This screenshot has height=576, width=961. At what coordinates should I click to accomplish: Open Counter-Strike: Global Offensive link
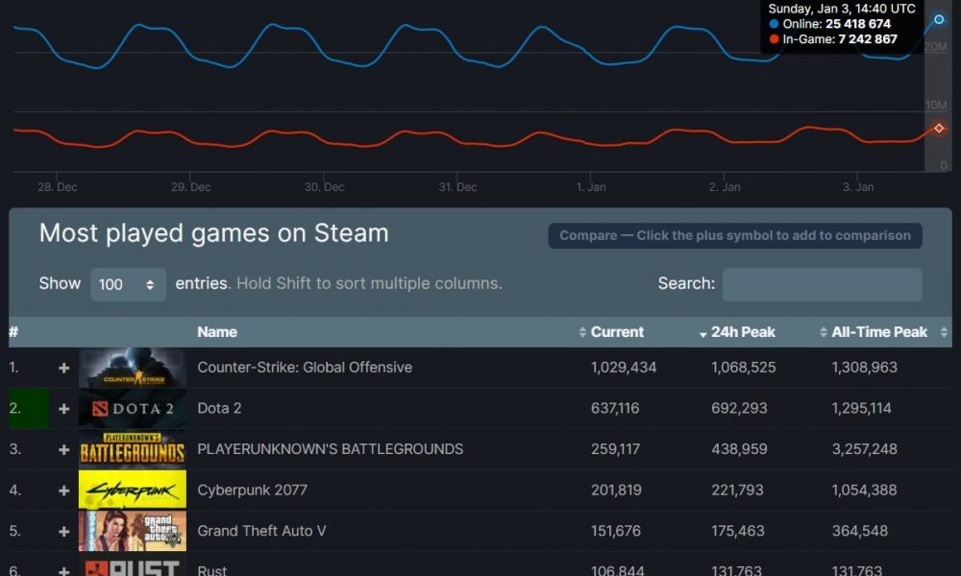305,368
